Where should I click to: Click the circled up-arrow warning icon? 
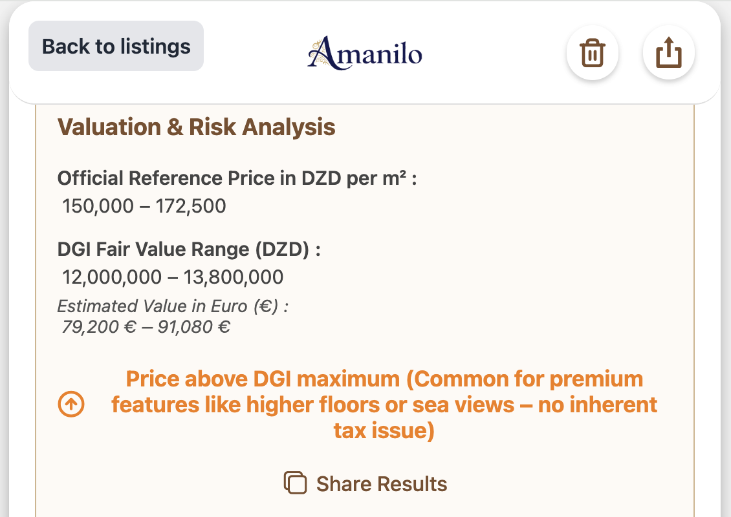tap(71, 405)
